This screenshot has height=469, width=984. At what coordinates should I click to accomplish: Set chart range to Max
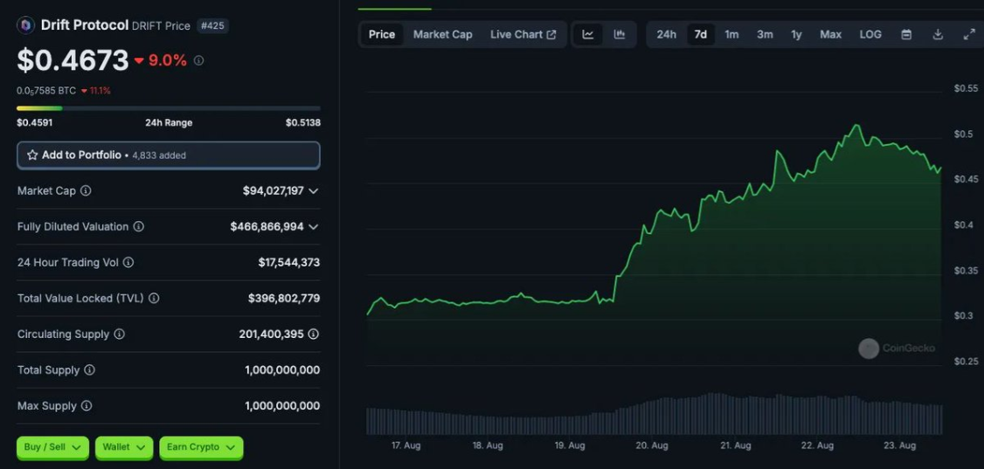[830, 34]
